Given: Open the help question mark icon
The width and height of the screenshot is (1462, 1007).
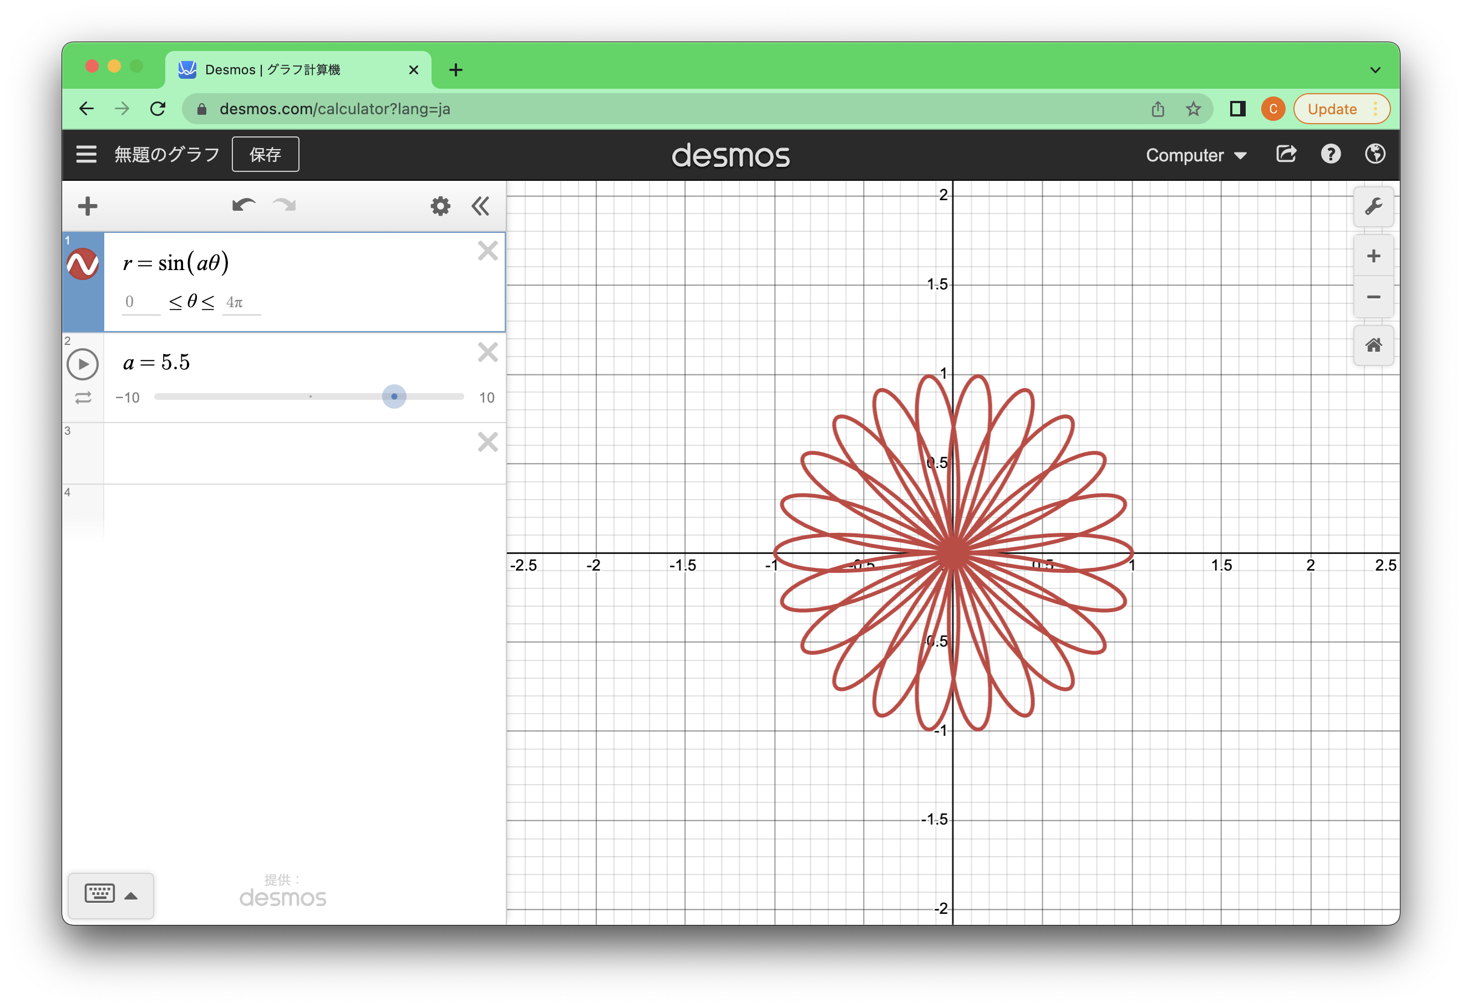Looking at the screenshot, I should click(1330, 155).
